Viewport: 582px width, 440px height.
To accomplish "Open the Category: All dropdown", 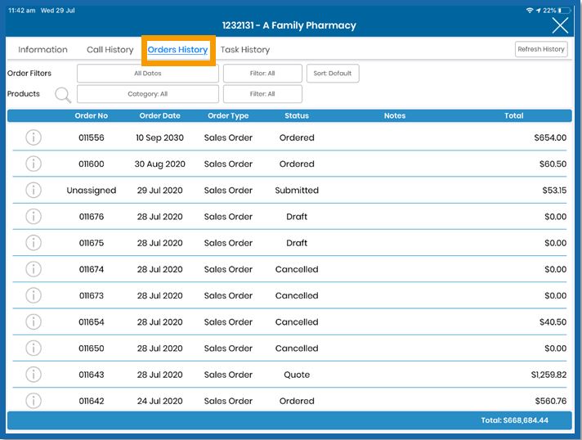I will click(148, 94).
